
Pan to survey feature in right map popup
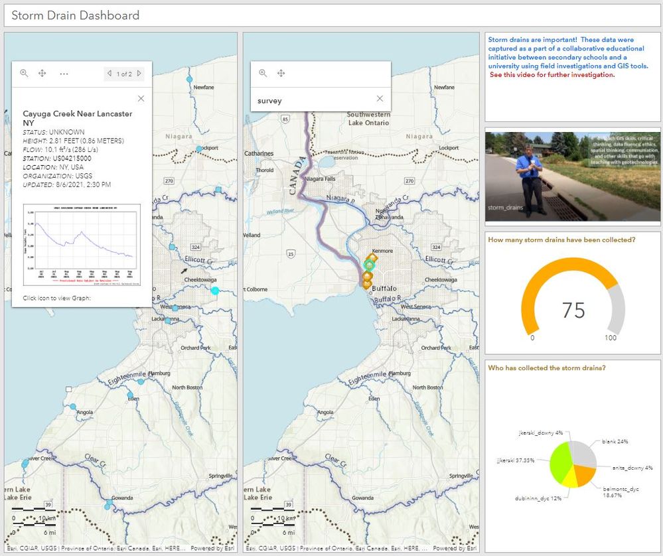[281, 73]
